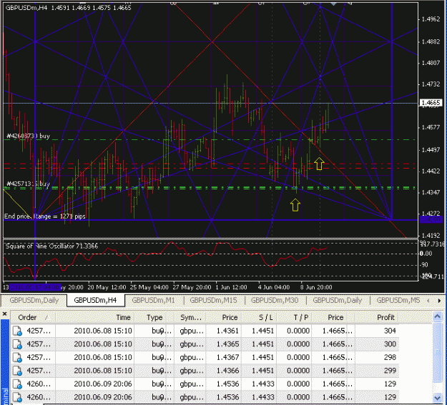Select the profit value 304
The width and height of the screenshot is (447, 405).
[390, 331]
